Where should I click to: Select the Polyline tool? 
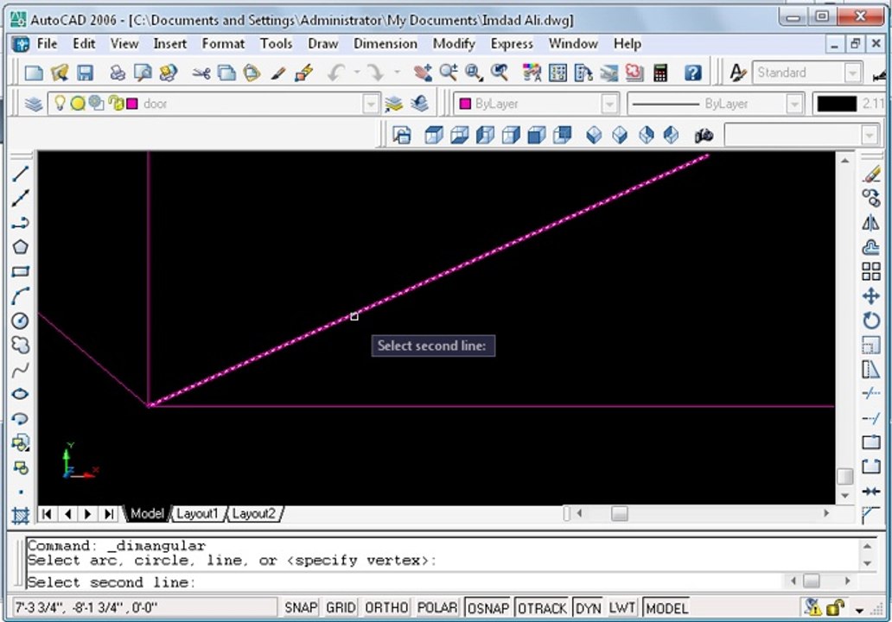(x=21, y=222)
